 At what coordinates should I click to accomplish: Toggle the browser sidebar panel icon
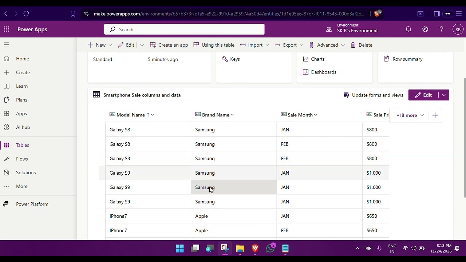(x=437, y=14)
